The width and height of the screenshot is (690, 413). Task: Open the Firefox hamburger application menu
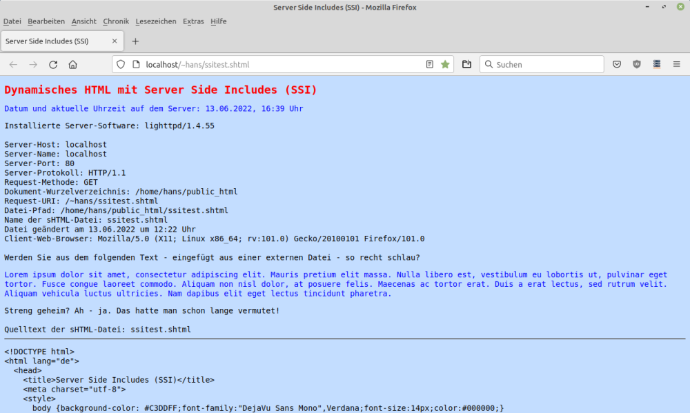(677, 65)
